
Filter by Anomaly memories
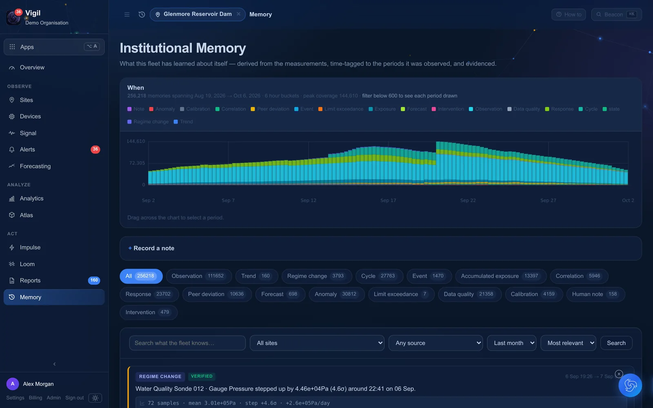336,294
